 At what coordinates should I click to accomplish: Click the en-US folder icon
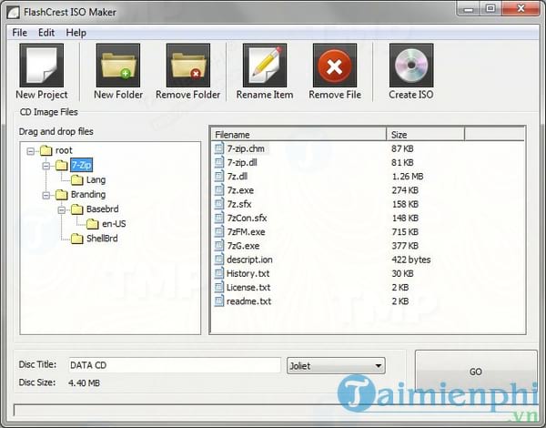[x=93, y=224]
